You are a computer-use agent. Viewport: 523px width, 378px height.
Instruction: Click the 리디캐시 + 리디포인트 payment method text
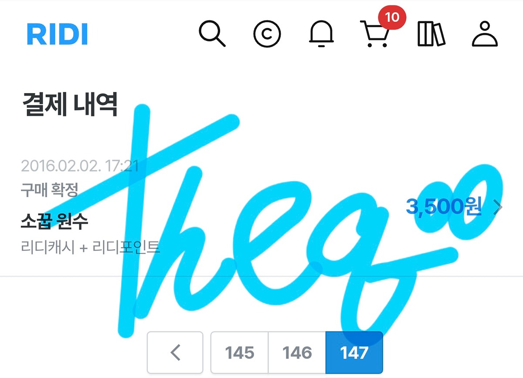coord(90,247)
